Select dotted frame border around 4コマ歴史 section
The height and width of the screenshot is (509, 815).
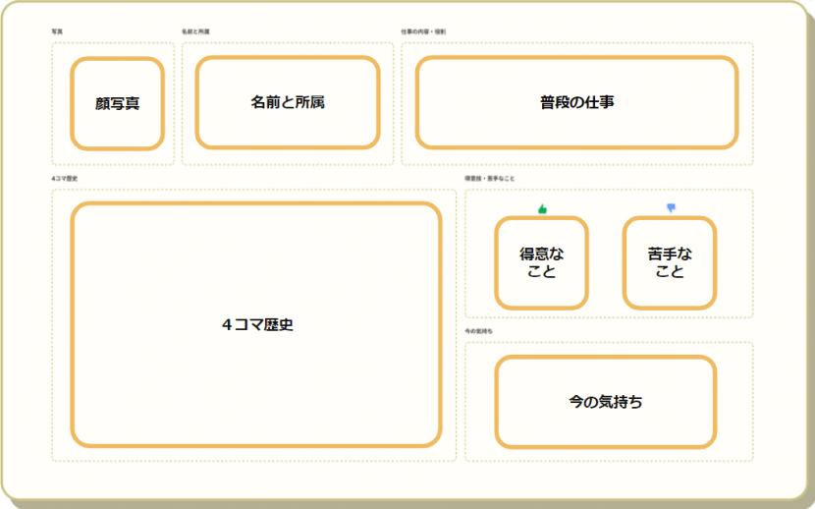52,324
